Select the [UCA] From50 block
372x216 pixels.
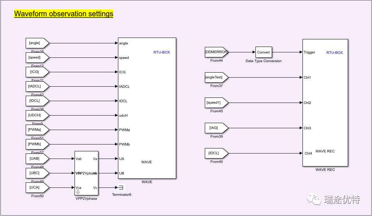[x=36, y=187]
